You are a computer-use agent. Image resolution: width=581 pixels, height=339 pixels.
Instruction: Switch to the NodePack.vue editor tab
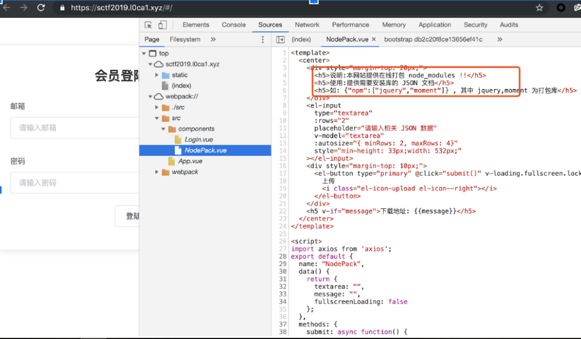pyautogui.click(x=347, y=39)
